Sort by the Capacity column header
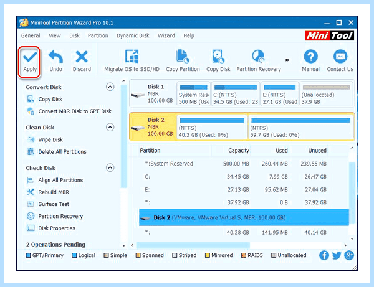Image resolution: width=374 pixels, height=287 pixels. pyautogui.click(x=239, y=151)
